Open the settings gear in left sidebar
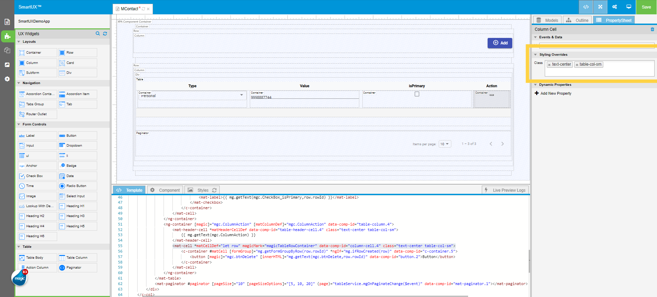 point(7,79)
